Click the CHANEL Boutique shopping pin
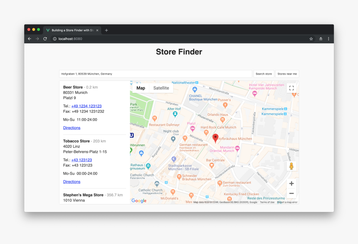 coord(194,90)
